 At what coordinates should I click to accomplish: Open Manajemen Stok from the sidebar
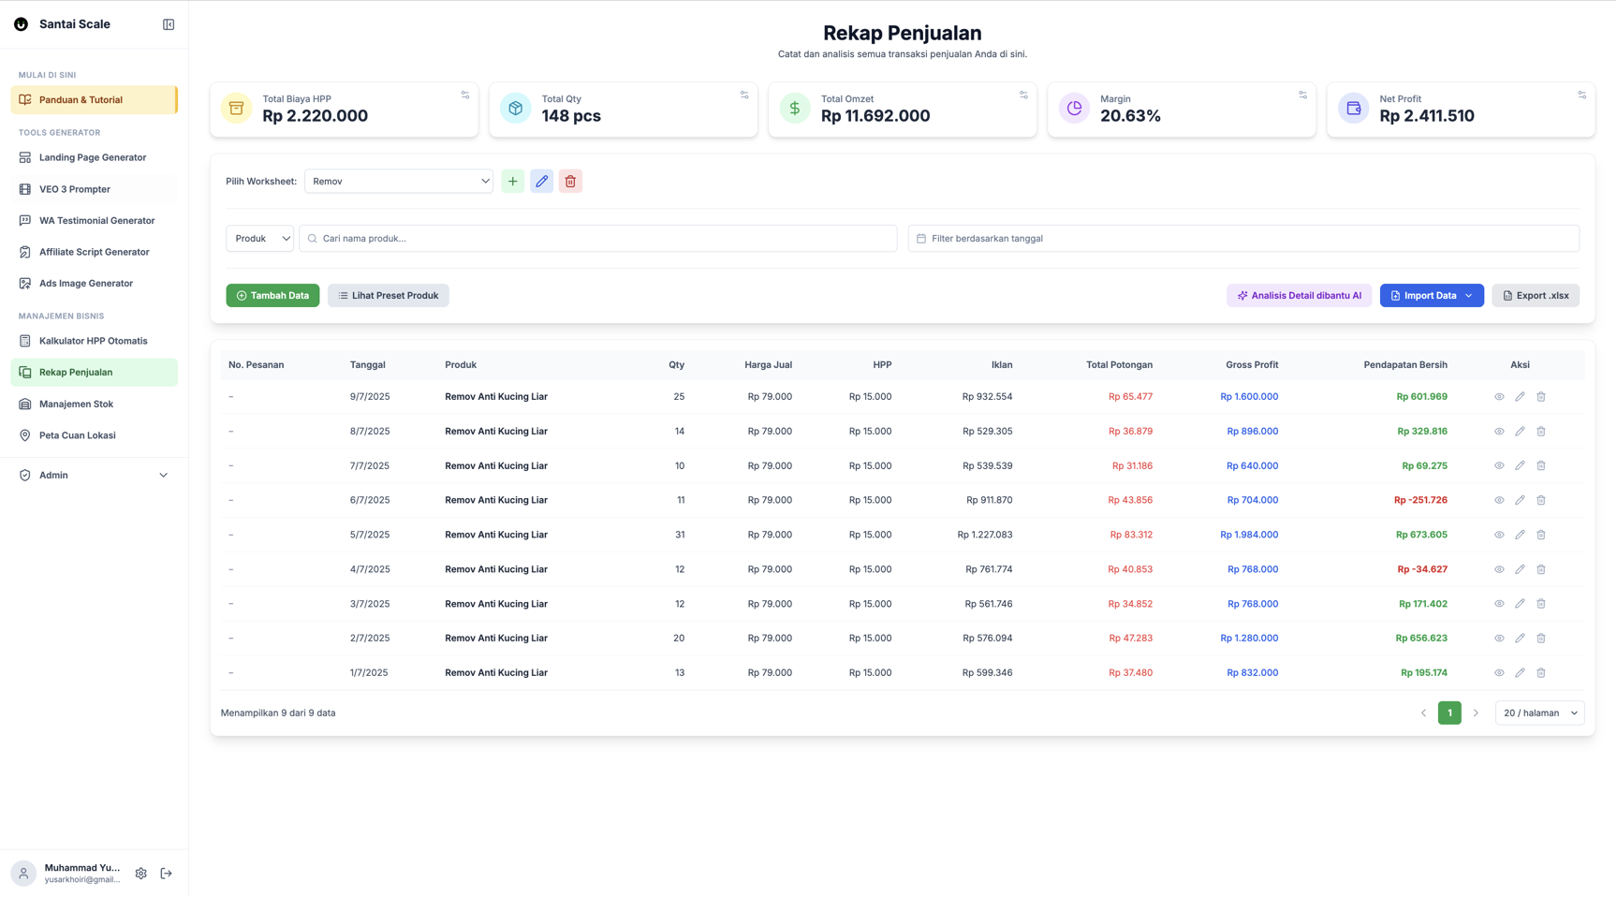[76, 404]
